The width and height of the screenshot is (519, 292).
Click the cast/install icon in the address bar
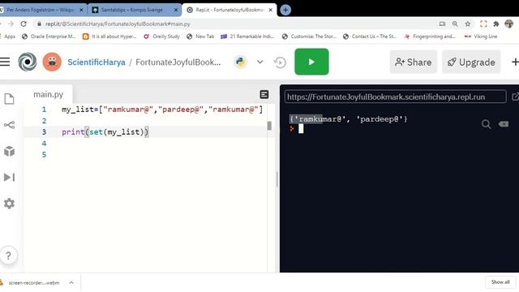(442, 24)
